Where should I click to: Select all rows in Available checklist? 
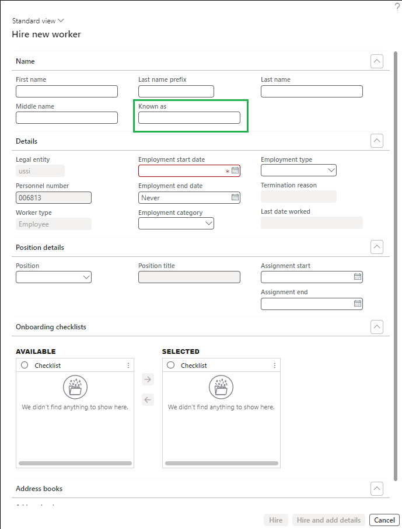[25, 365]
